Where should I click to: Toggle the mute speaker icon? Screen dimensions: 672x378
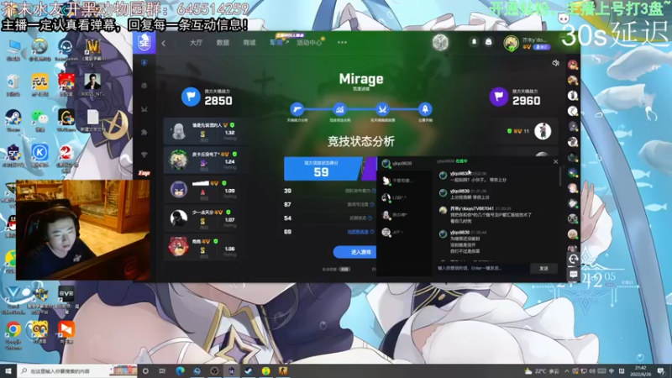tap(555, 64)
